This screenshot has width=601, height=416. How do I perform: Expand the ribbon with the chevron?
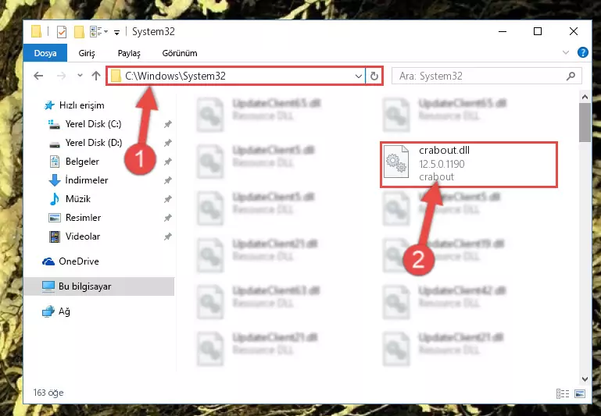click(565, 52)
